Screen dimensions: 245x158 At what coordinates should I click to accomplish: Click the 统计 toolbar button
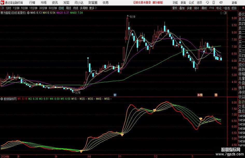(x=197, y=8)
